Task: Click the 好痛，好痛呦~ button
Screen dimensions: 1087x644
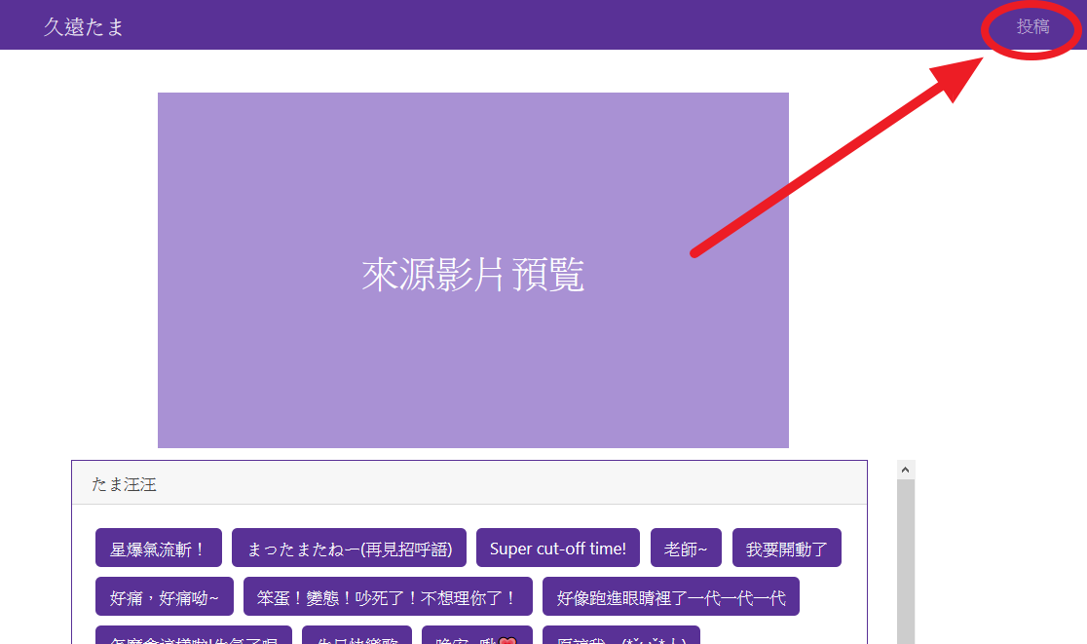Action: pyautogui.click(x=164, y=597)
